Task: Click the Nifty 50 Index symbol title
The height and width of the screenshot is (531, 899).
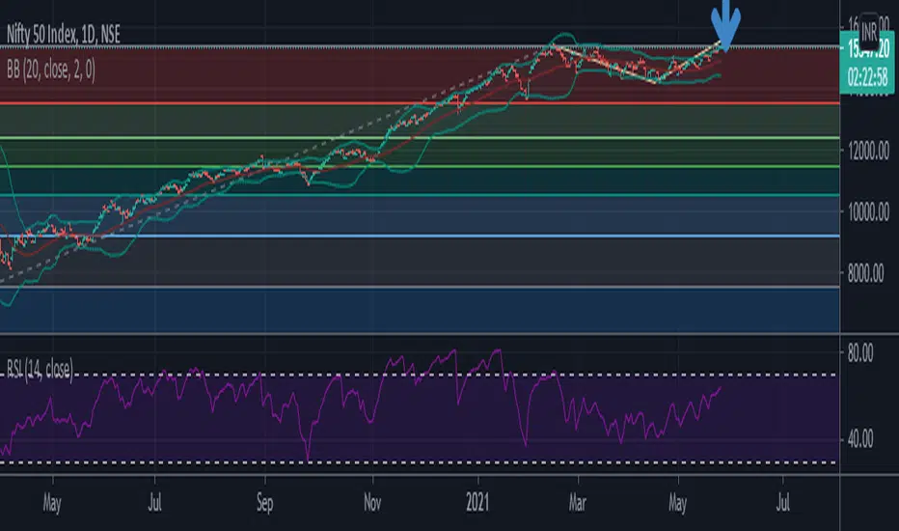Action: coord(64,35)
